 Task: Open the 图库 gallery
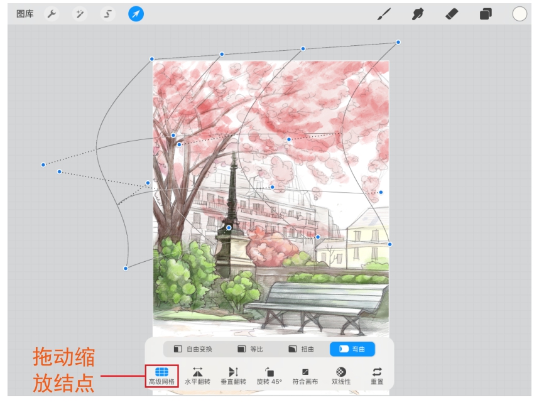click(24, 14)
